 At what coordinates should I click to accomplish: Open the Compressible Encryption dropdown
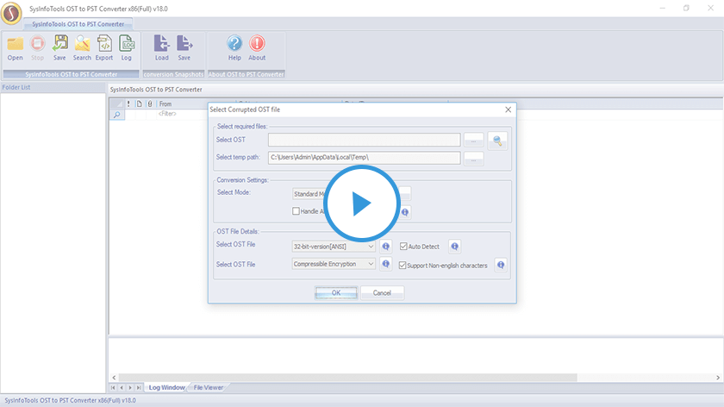[334, 264]
